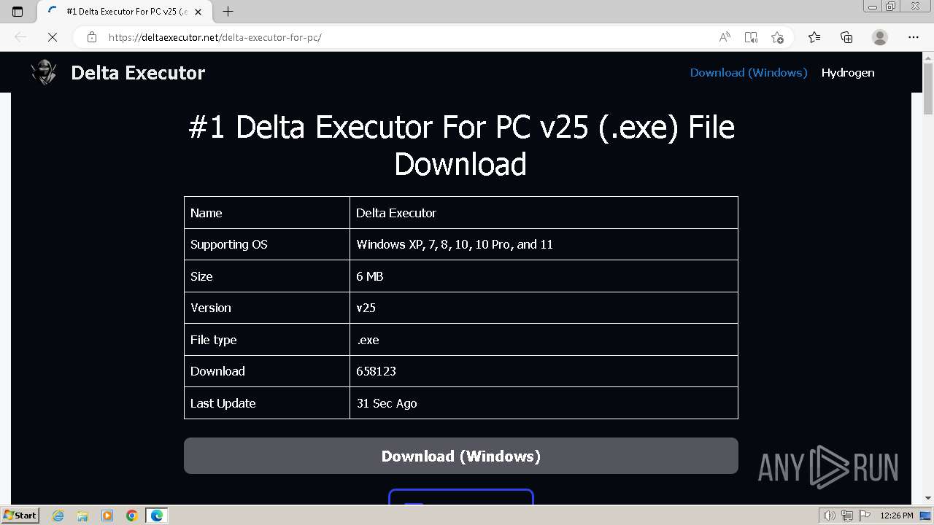Screen dimensions: 934x525
Task: Select the 'Version' label cell
Action: coord(267,308)
